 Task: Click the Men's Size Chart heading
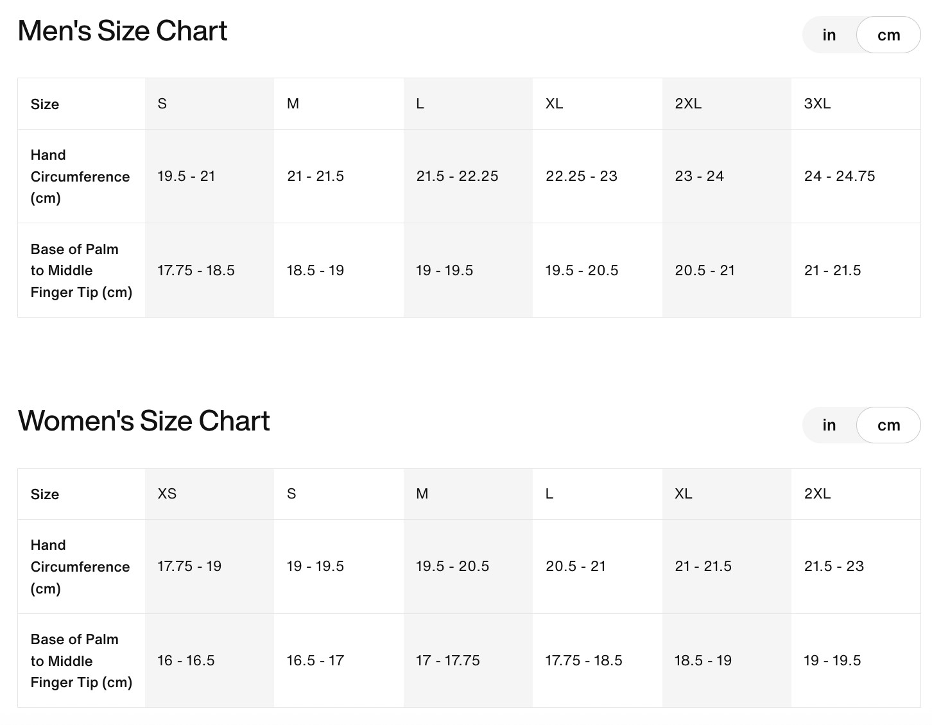[x=123, y=30]
